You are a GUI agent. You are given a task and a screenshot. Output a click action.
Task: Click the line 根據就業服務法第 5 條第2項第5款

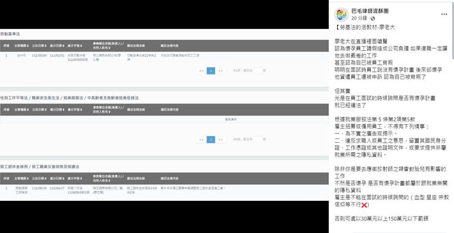[375, 119]
